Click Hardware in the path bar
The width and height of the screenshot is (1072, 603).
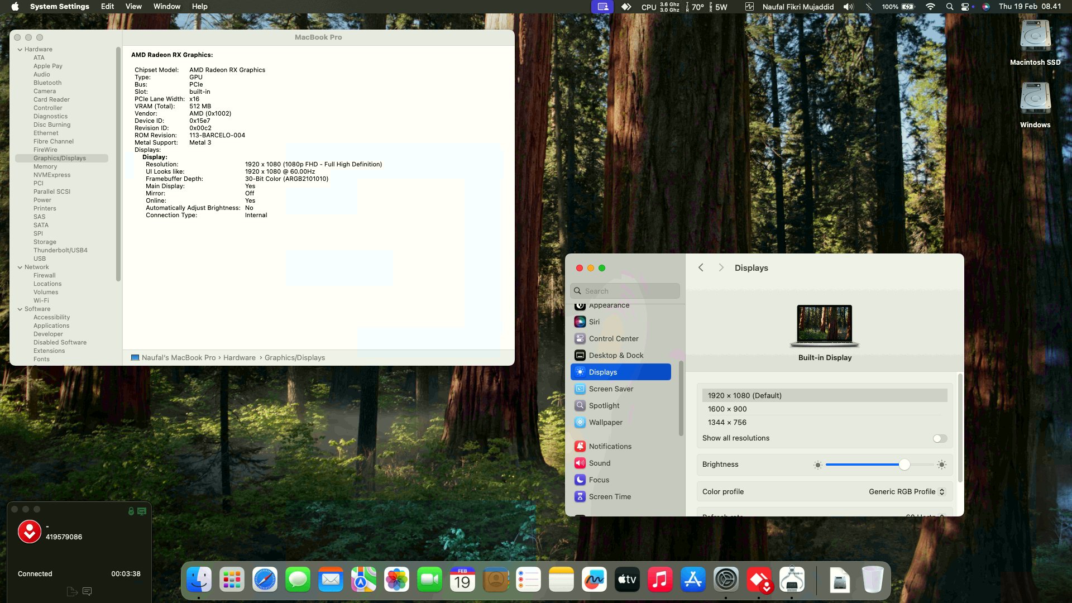point(240,357)
